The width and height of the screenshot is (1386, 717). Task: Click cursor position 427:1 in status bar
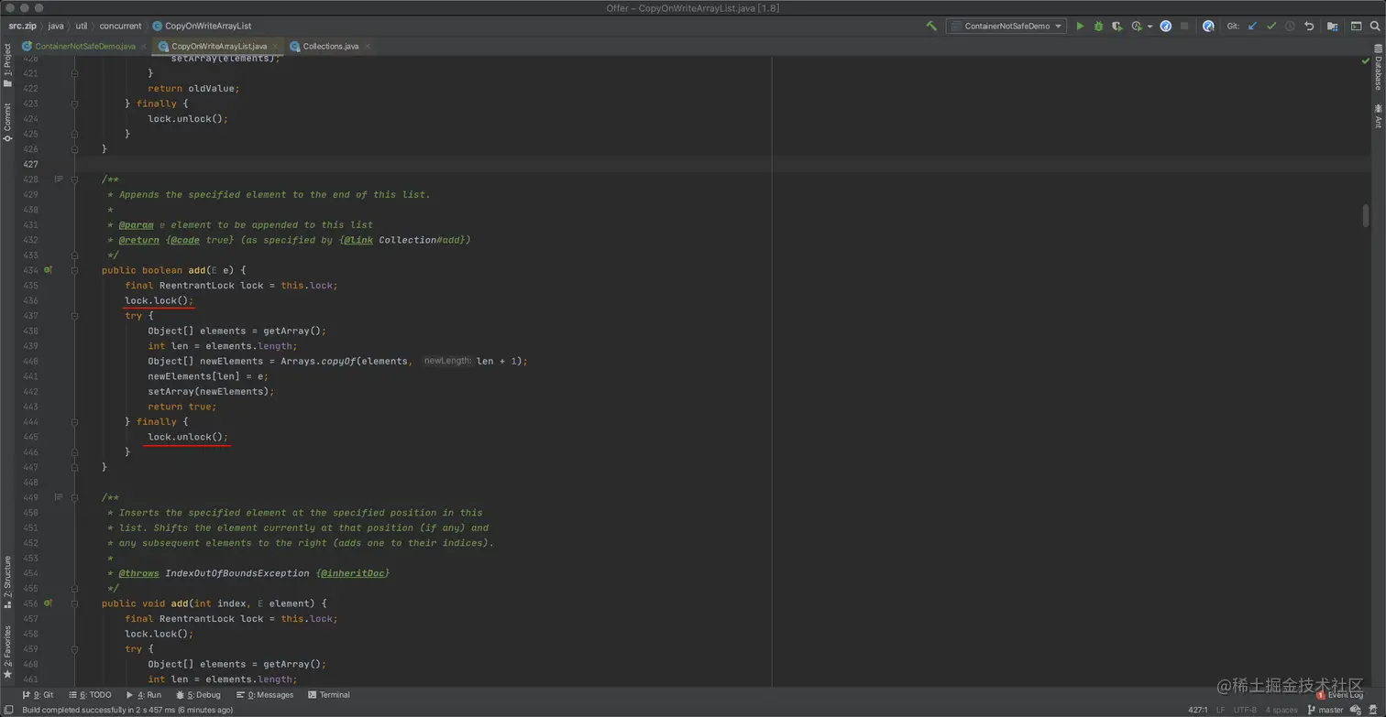coord(1198,710)
